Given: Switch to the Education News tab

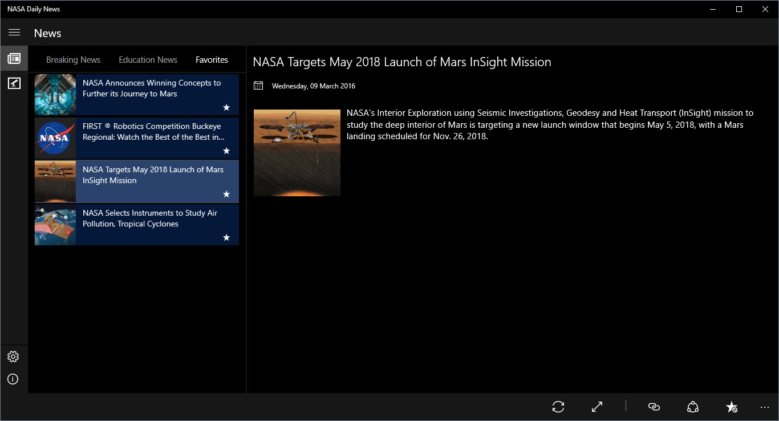Looking at the screenshot, I should click(x=148, y=60).
